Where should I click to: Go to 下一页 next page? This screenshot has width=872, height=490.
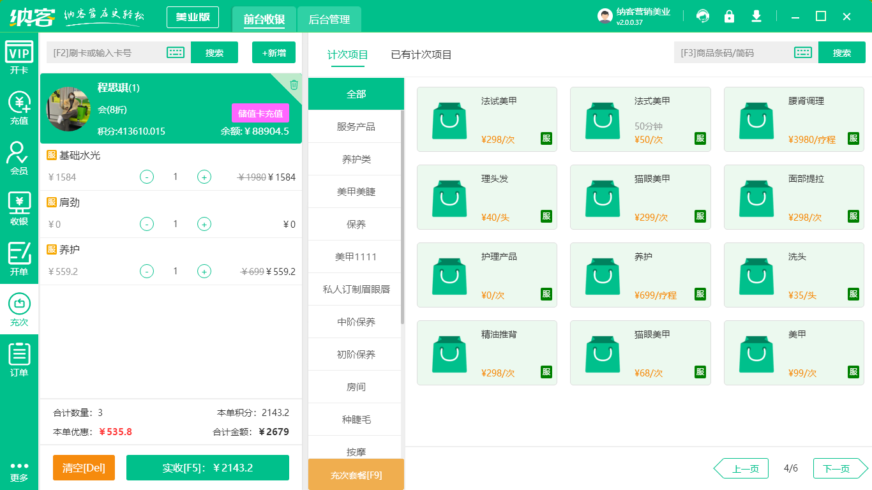tap(841, 468)
